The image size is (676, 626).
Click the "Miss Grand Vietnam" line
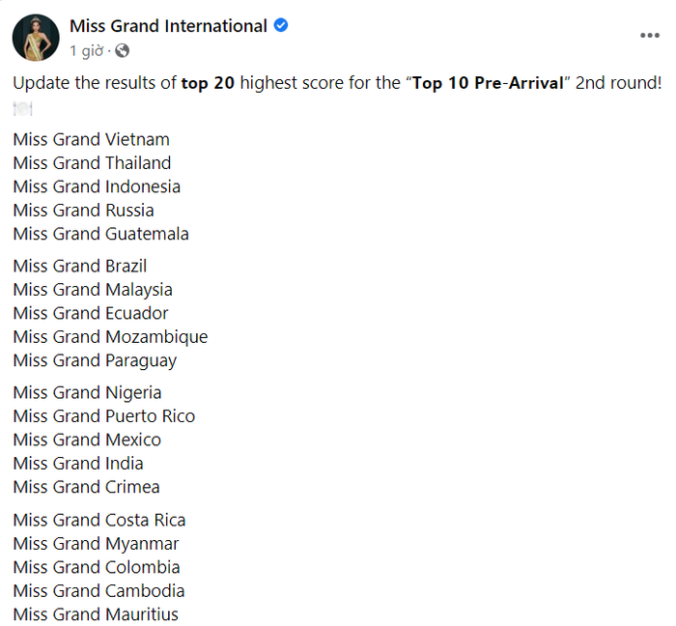coord(92,139)
